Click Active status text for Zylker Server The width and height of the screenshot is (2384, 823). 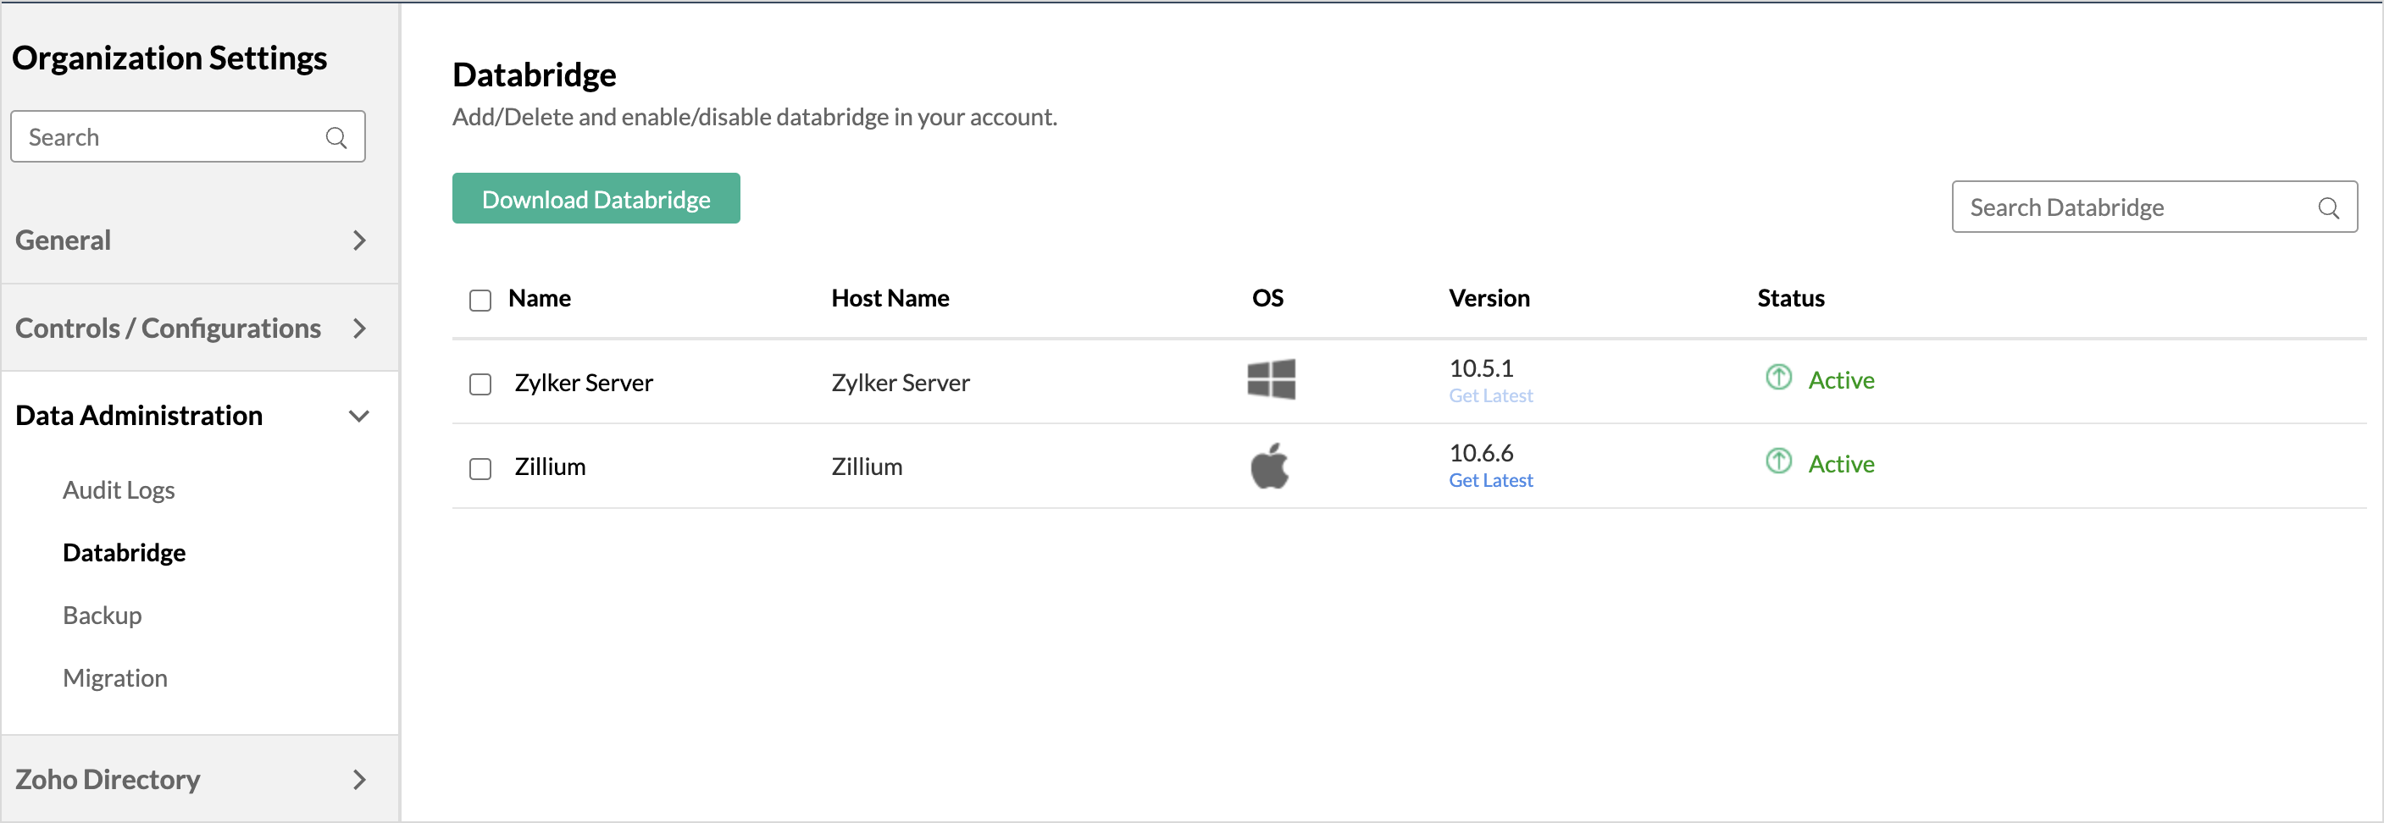pyautogui.click(x=1841, y=380)
